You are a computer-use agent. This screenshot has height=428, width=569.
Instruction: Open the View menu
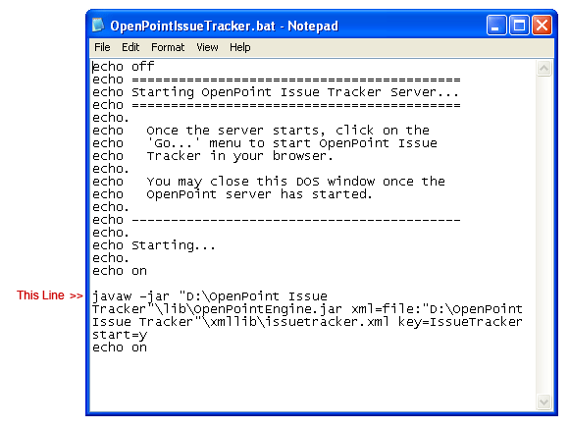tap(207, 47)
